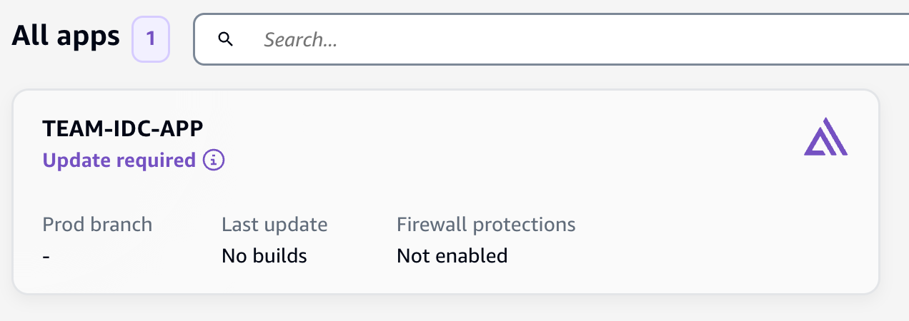Screen dimensions: 909x321
Task: Click the Last update label
Action: (x=274, y=225)
